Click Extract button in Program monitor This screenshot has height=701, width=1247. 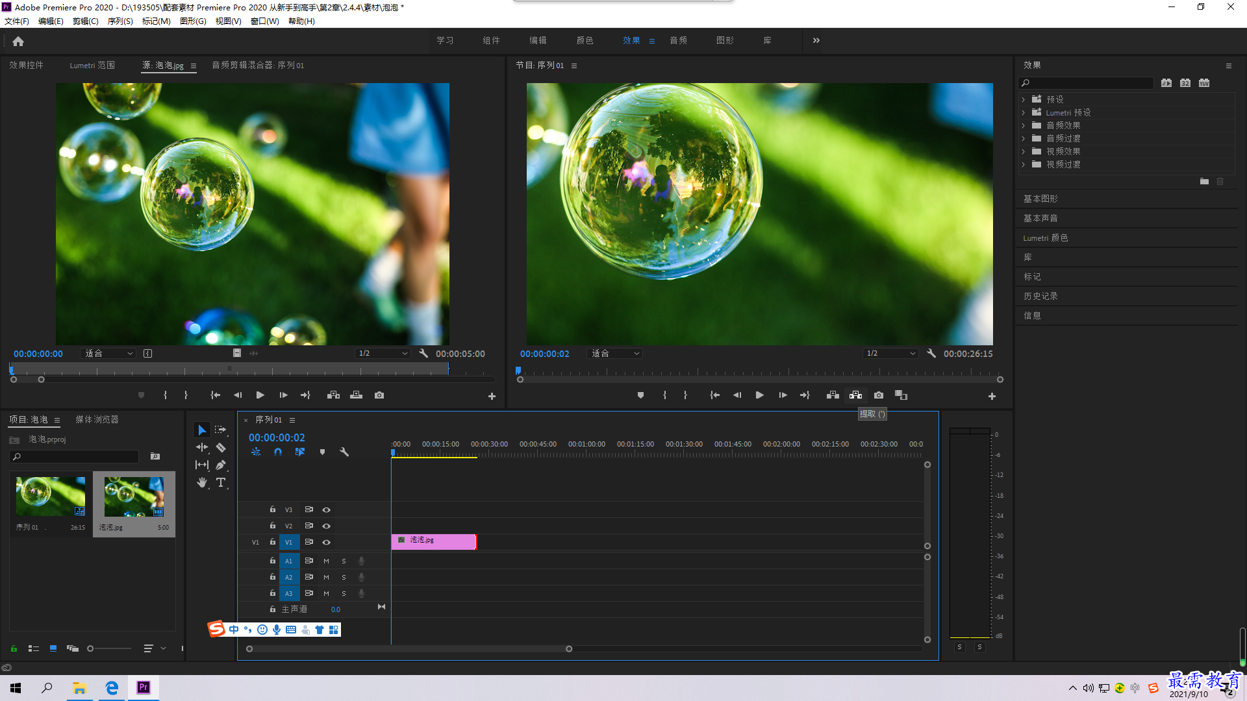coord(855,395)
